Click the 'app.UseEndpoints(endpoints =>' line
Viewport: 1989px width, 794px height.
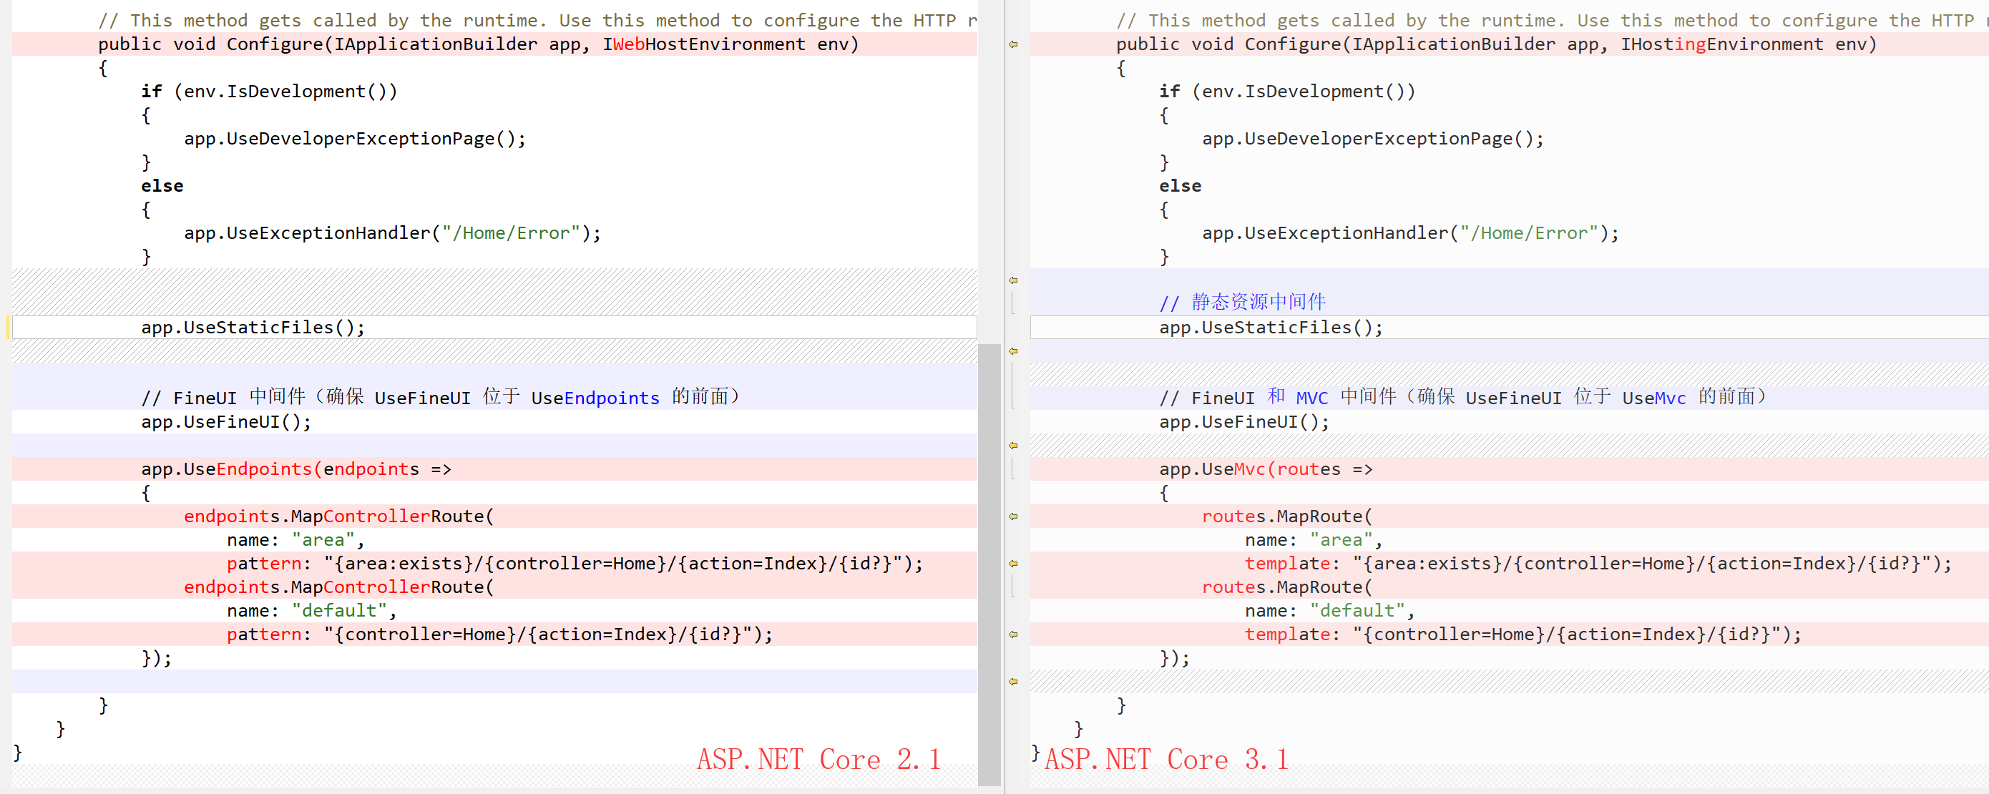pos(295,469)
